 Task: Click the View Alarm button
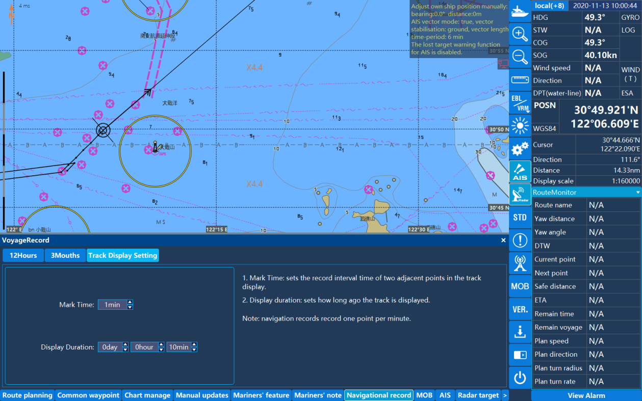click(586, 395)
